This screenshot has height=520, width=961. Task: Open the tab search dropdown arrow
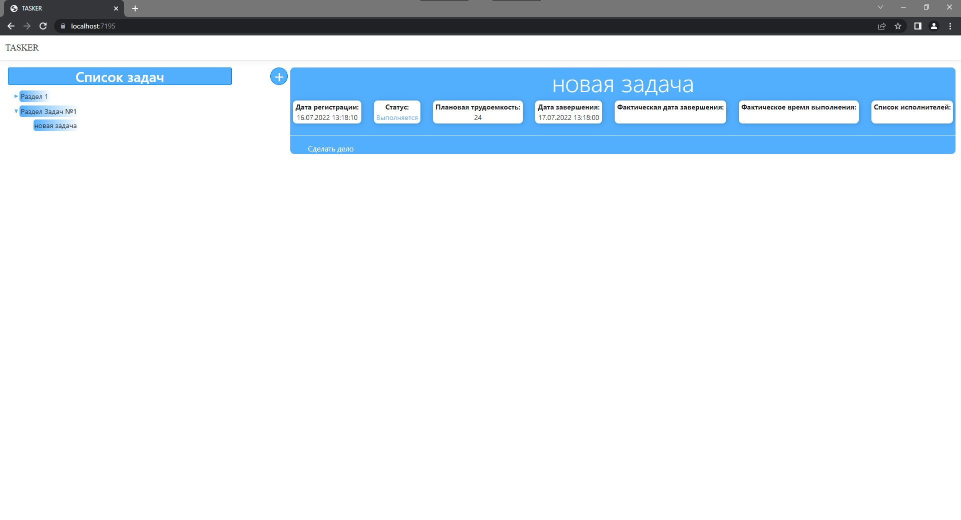pos(880,7)
